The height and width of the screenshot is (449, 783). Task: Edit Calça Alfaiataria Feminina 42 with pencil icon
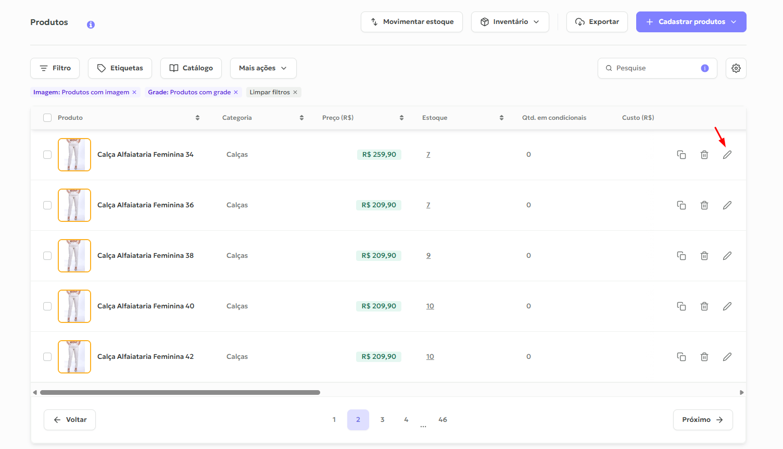point(727,357)
